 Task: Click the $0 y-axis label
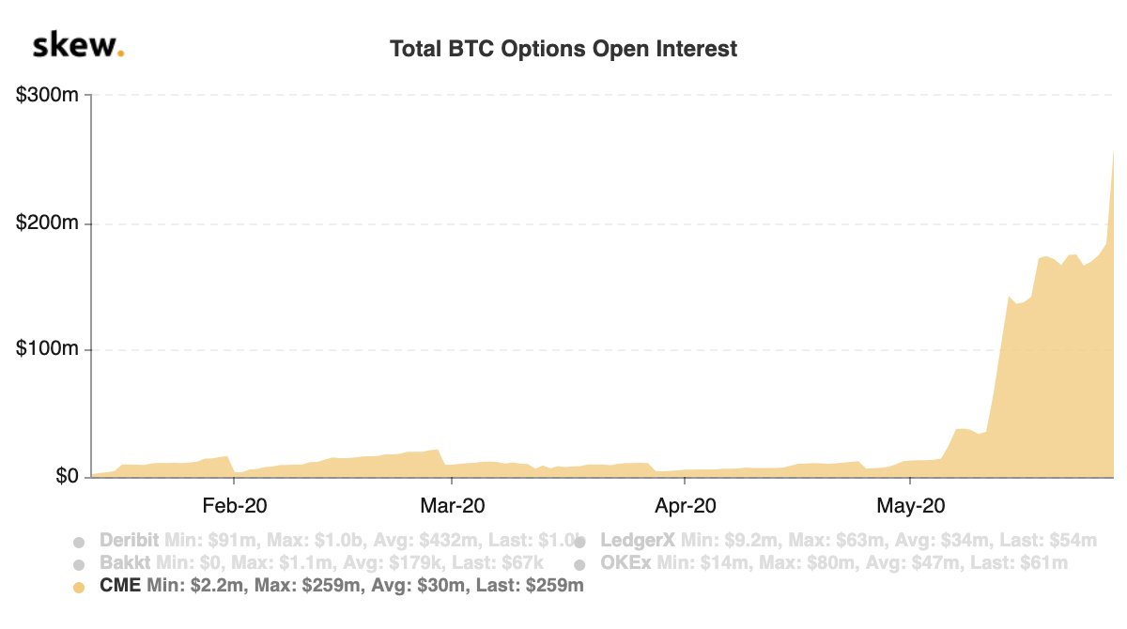pos(66,477)
